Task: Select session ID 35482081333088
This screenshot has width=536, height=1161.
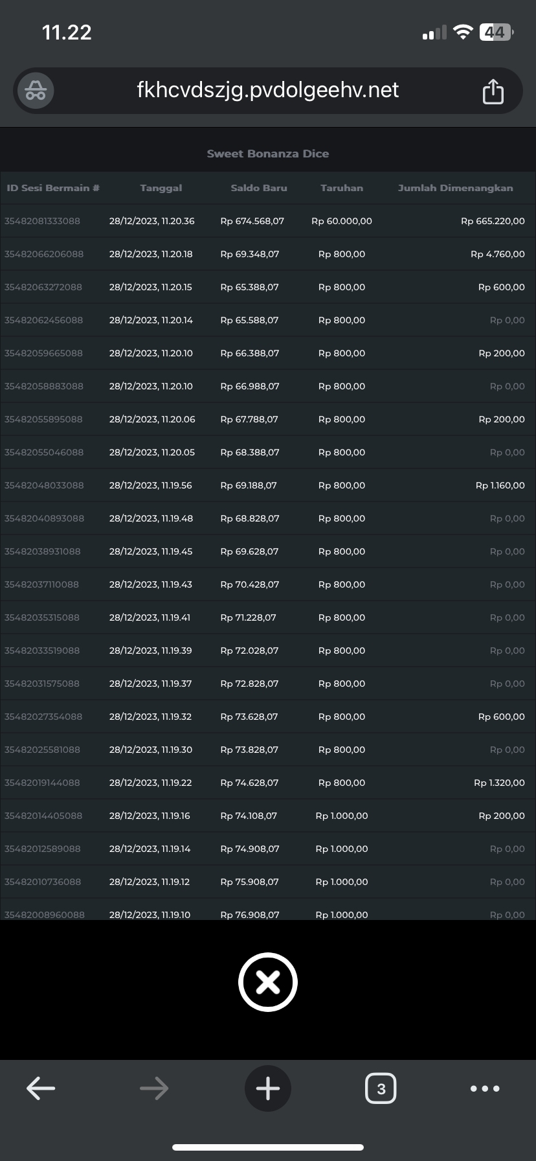Action: click(x=42, y=221)
